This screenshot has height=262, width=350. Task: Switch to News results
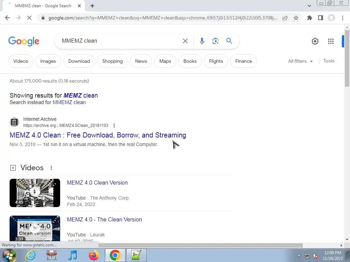[141, 61]
